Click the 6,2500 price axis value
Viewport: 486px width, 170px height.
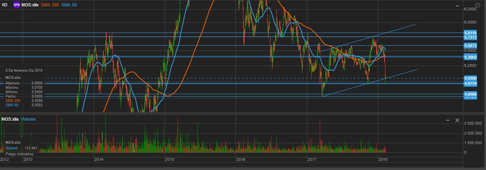click(470, 8)
